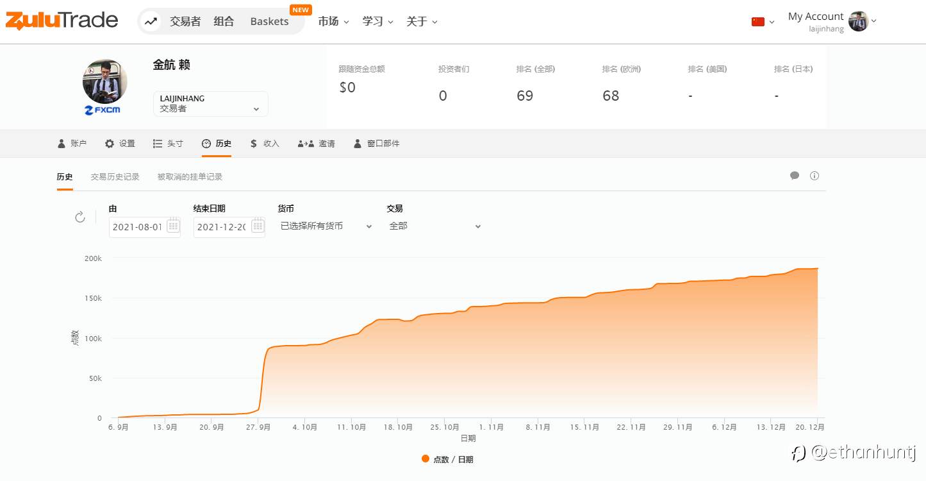Click x-axis label 20. 12月
The width and height of the screenshot is (926, 481).
(x=811, y=426)
